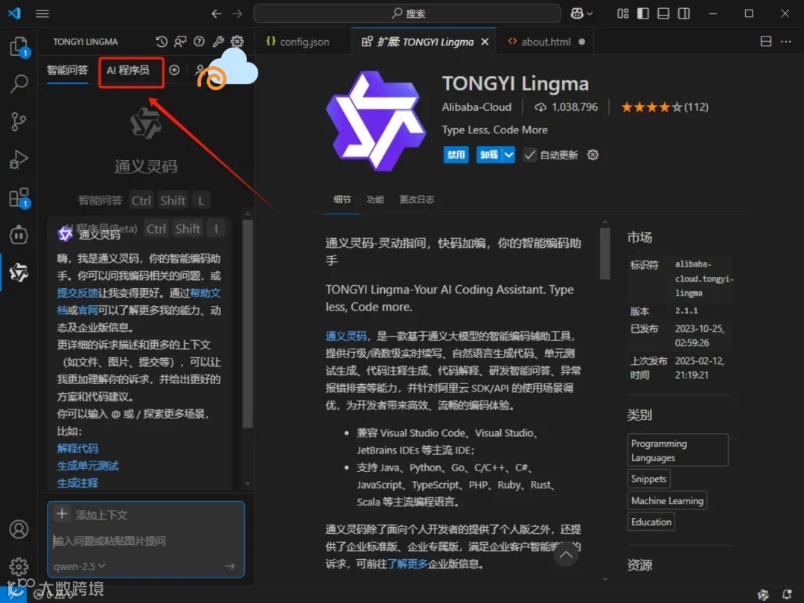This screenshot has width=804, height=603.
Task: Open TONGYI Lingma sidebar icon
Action: coord(19,272)
